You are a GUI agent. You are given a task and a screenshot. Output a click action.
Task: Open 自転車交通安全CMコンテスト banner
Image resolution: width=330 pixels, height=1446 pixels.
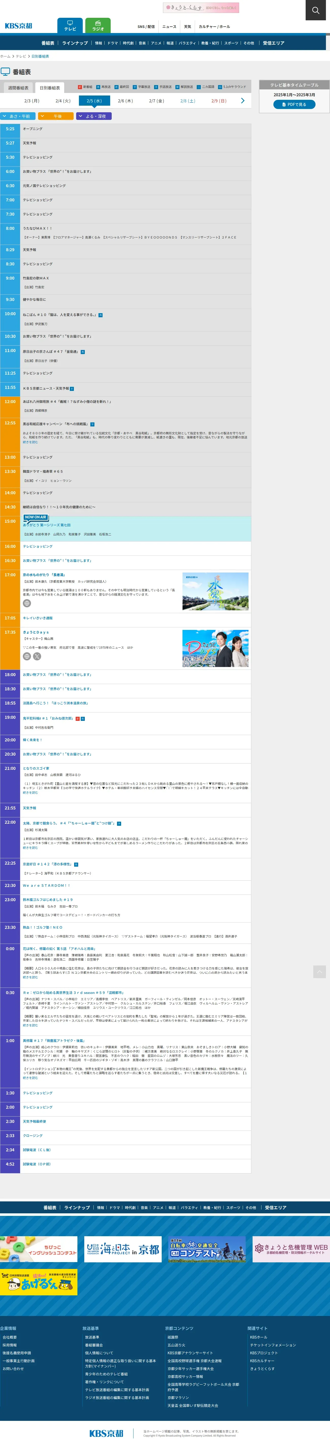pyautogui.click(x=207, y=1249)
